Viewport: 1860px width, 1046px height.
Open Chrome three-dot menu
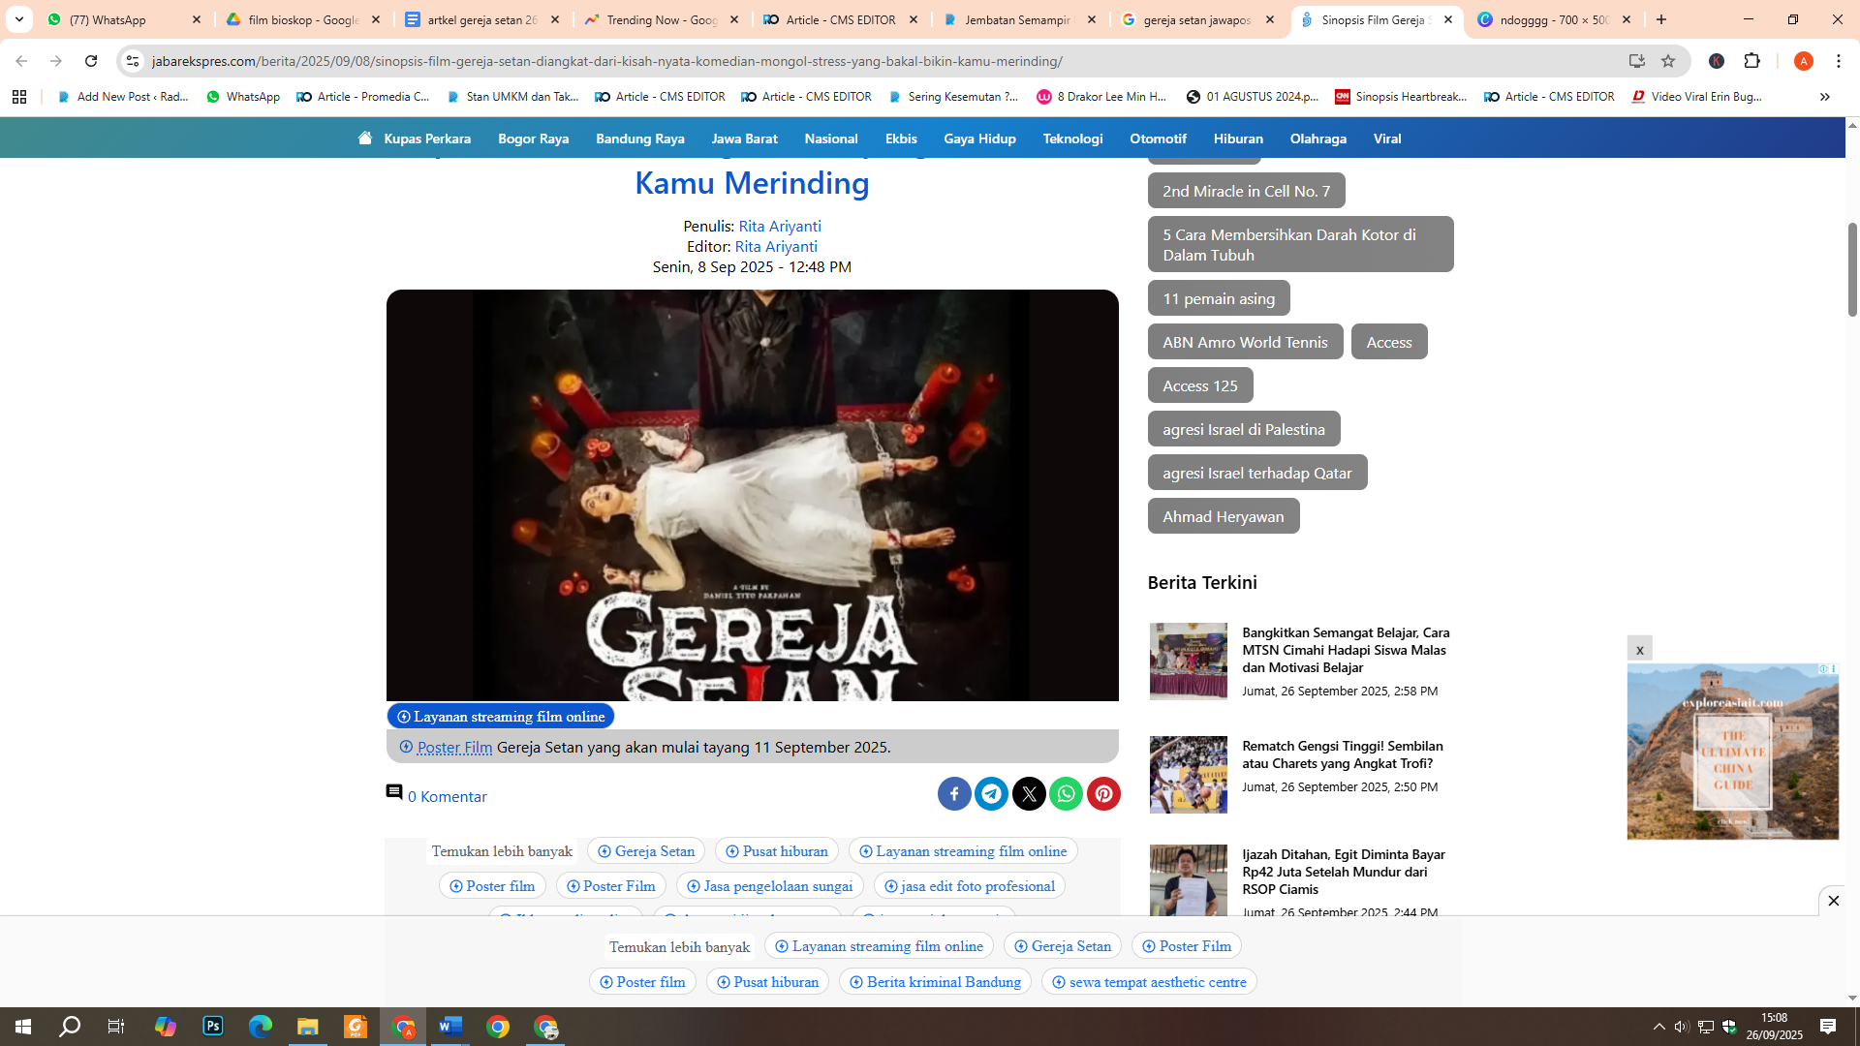coord(1839,61)
